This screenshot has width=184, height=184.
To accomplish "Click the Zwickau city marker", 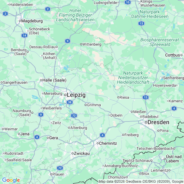I will (73, 153).
